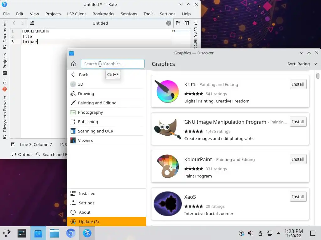The width and height of the screenshot is (321, 240).
Task: Open the LSP Client symbol outline braces icon
Action: pos(196,23)
